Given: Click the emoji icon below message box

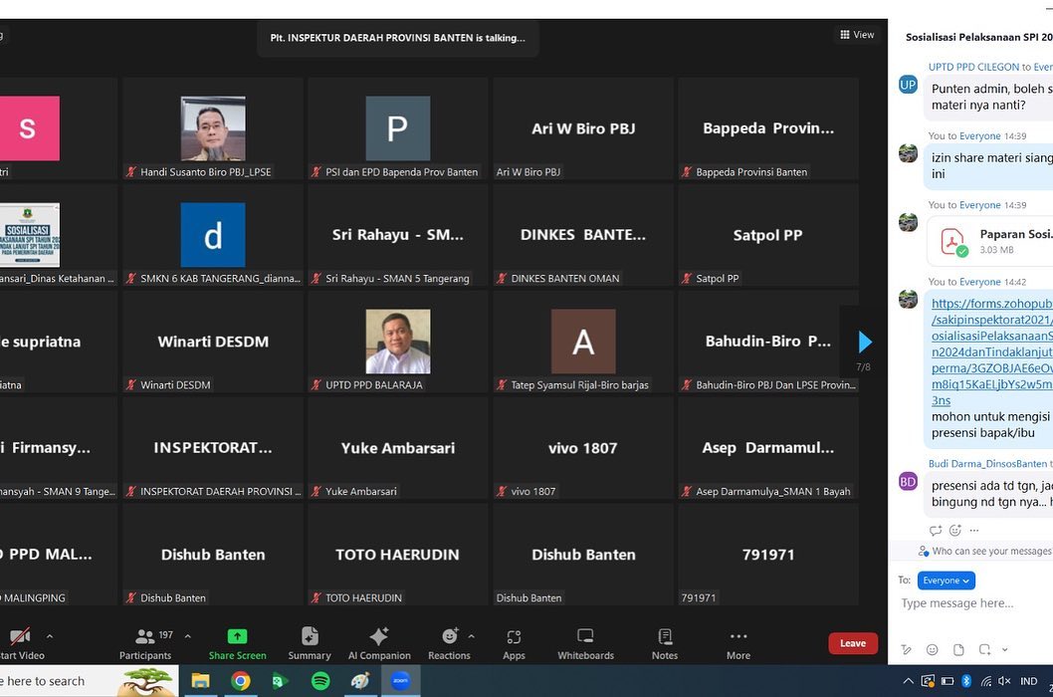Looking at the screenshot, I should point(933,649).
